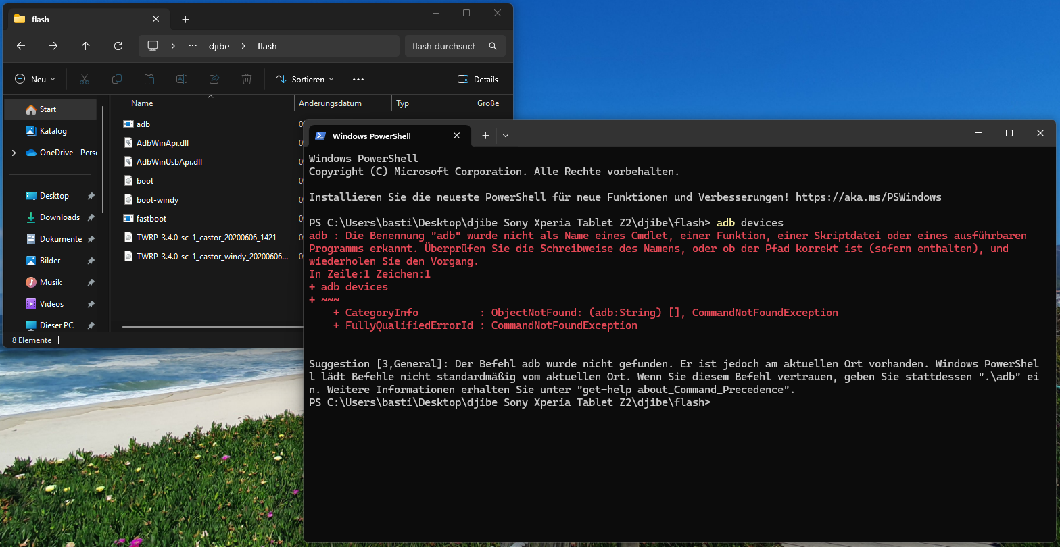This screenshot has height=547, width=1060.
Task: Click the flash breadcrumb in address bar
Action: 267,46
